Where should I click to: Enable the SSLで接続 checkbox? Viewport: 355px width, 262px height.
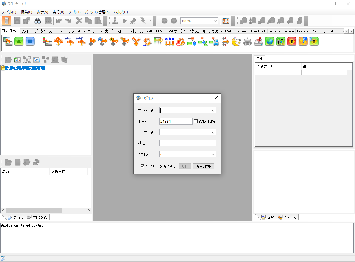(196, 121)
